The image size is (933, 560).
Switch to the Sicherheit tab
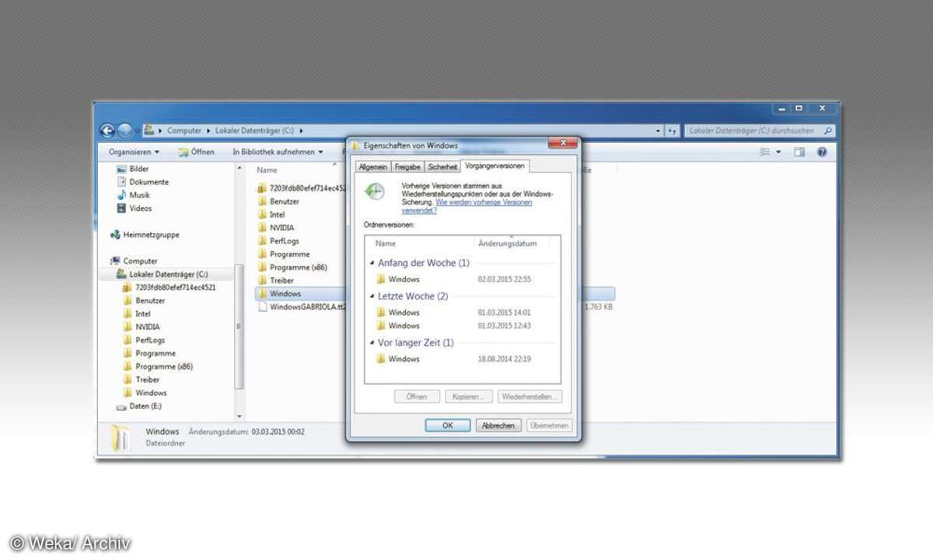[442, 167]
